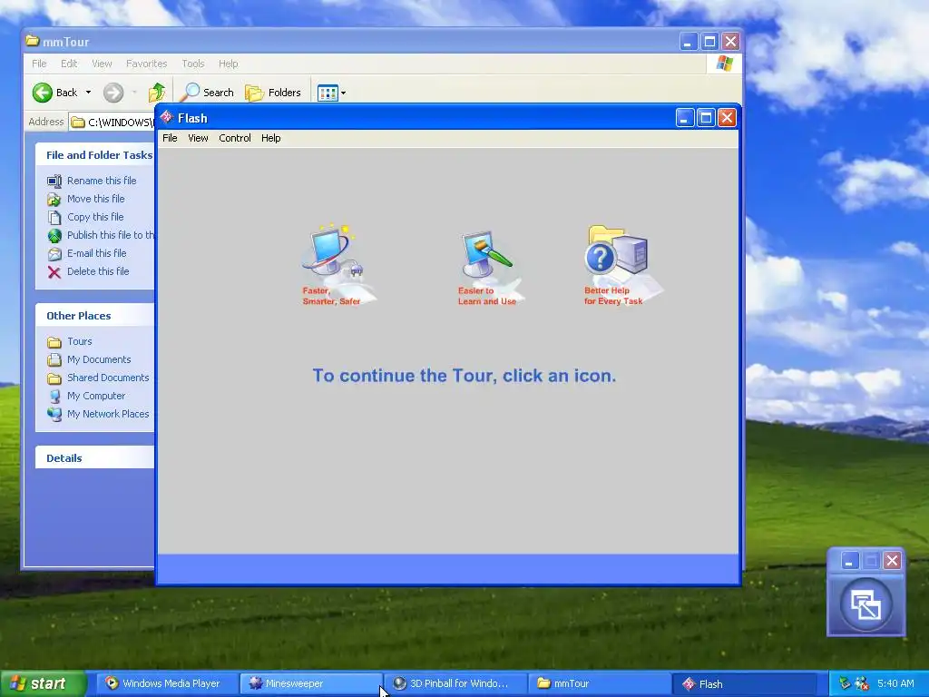Maximize the mmTour window
This screenshot has width=929, height=697.
pos(709,42)
